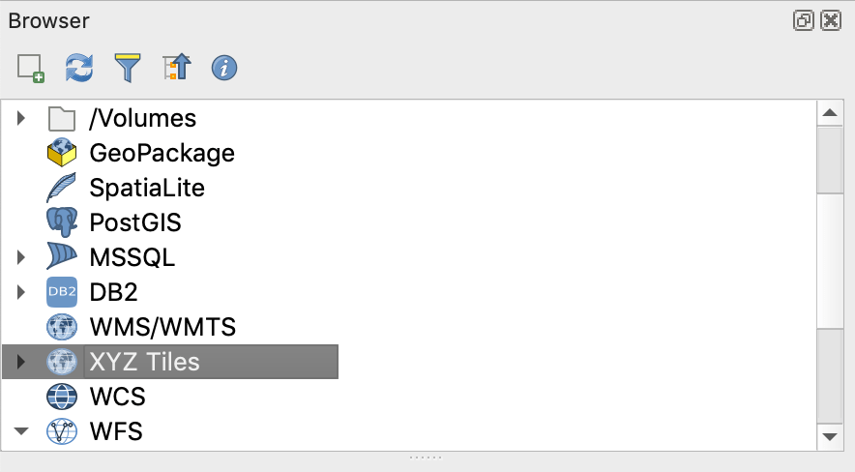Open the properties info icon
The width and height of the screenshot is (855, 472).
(x=224, y=68)
